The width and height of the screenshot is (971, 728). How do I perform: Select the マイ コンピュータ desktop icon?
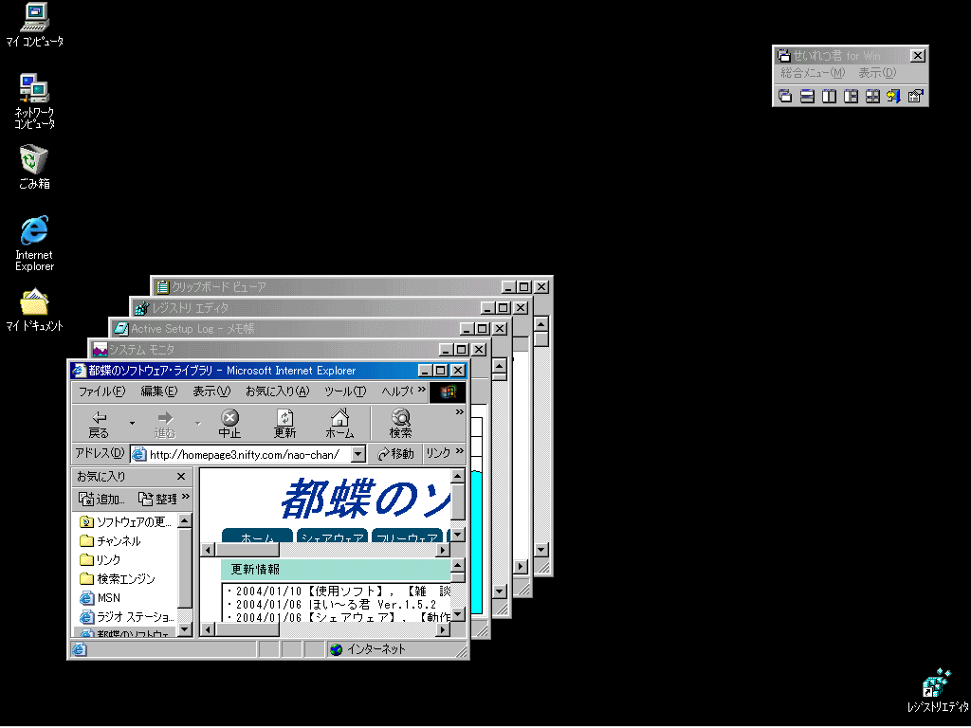pyautogui.click(x=35, y=25)
